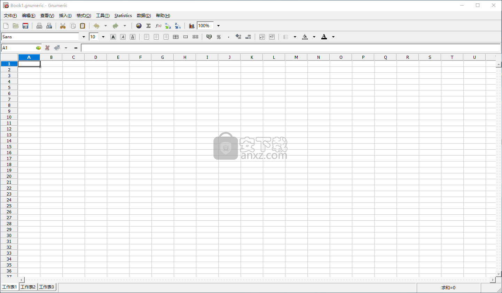Open the zoom level dropdown

click(x=219, y=26)
